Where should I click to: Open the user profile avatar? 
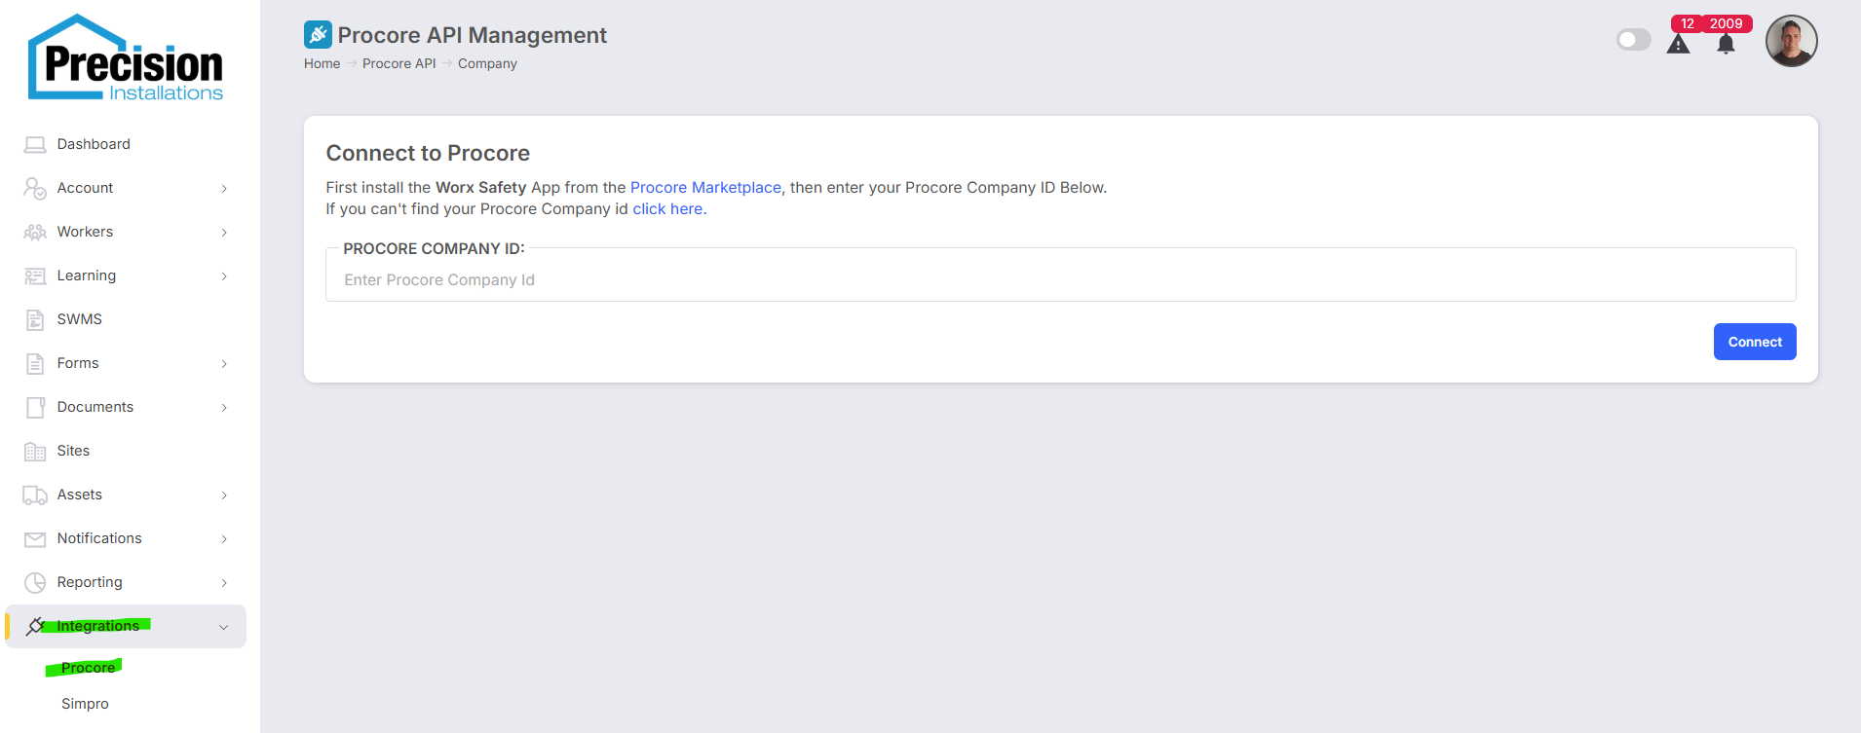point(1791,41)
